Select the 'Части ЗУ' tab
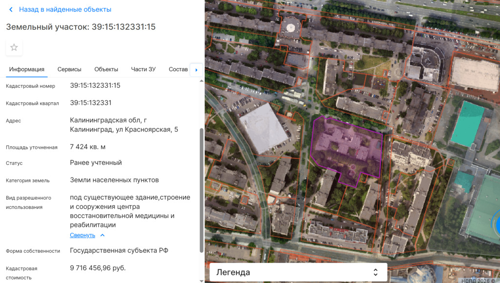The width and height of the screenshot is (500, 283). [143, 69]
